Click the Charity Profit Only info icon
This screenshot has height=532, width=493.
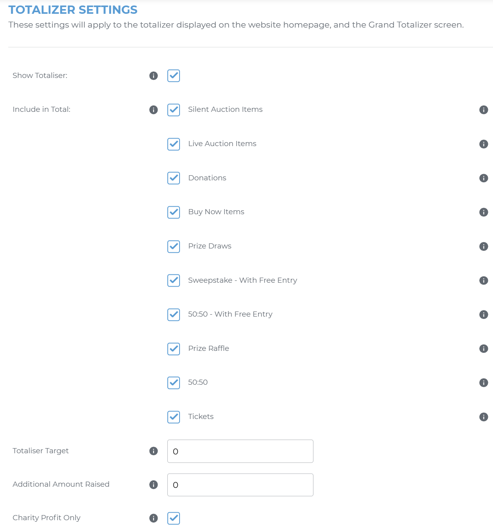[x=153, y=518]
